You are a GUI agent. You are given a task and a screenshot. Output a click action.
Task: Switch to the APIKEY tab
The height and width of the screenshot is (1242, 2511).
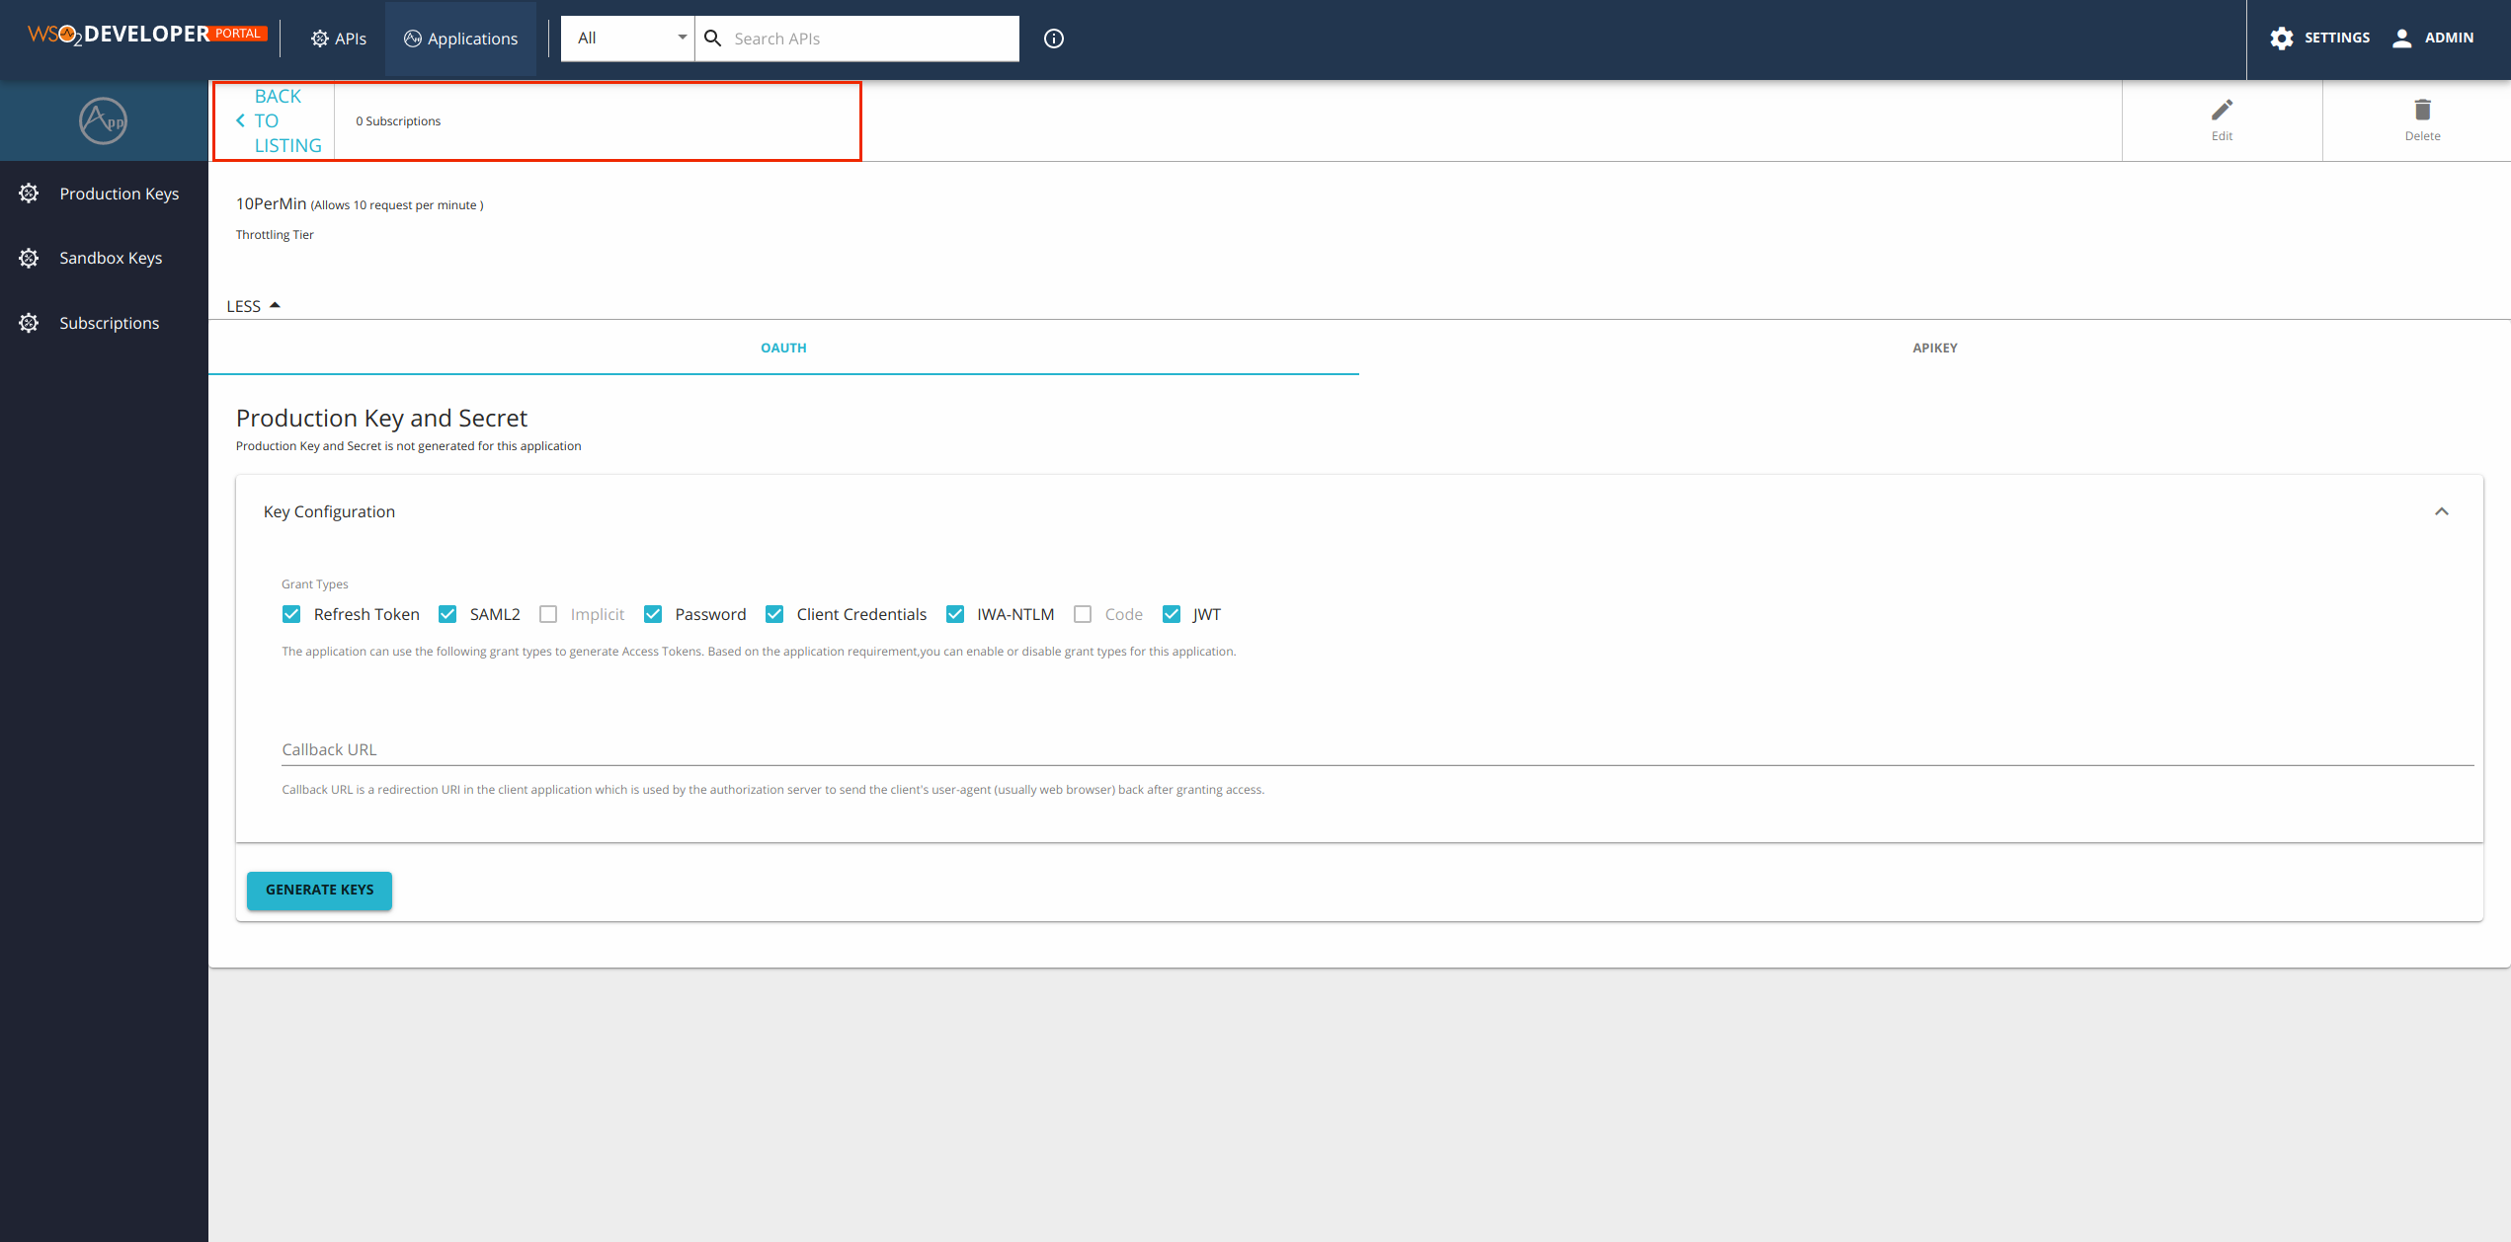pos(1934,348)
